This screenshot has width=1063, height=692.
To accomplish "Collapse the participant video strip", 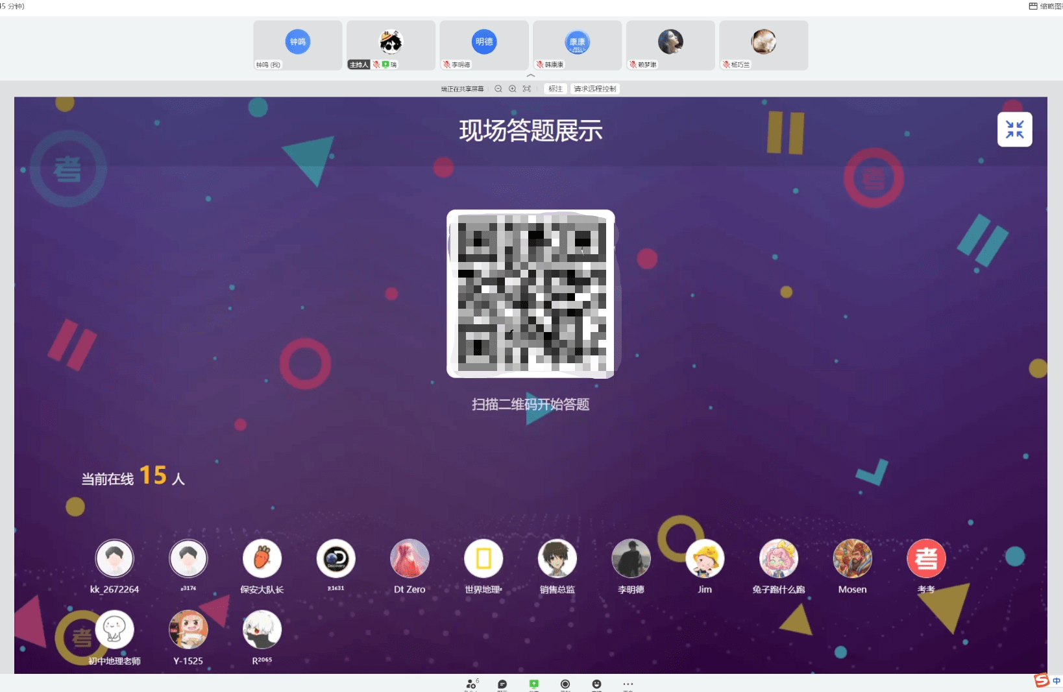I will [531, 75].
